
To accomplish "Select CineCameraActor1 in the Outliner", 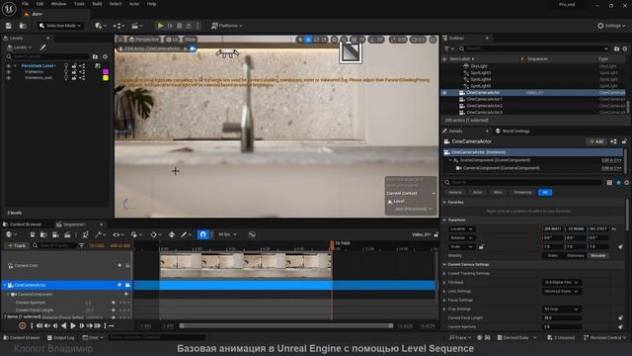I will (x=484, y=99).
